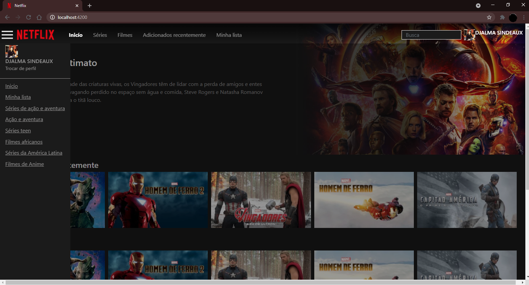Open Homem de Ferro 2 thumbnail in second row
529x285 pixels.
coord(158,265)
